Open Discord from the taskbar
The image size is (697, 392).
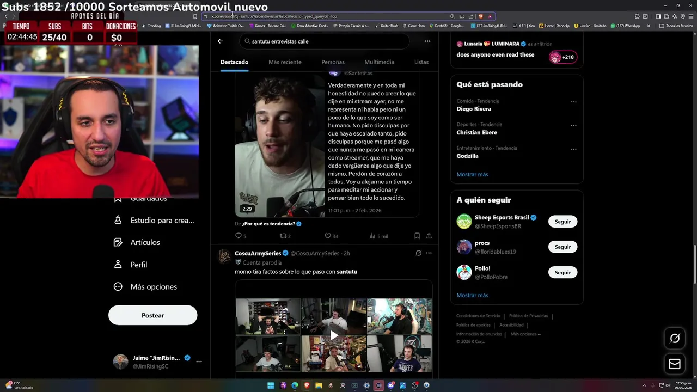pyautogui.click(x=390, y=385)
